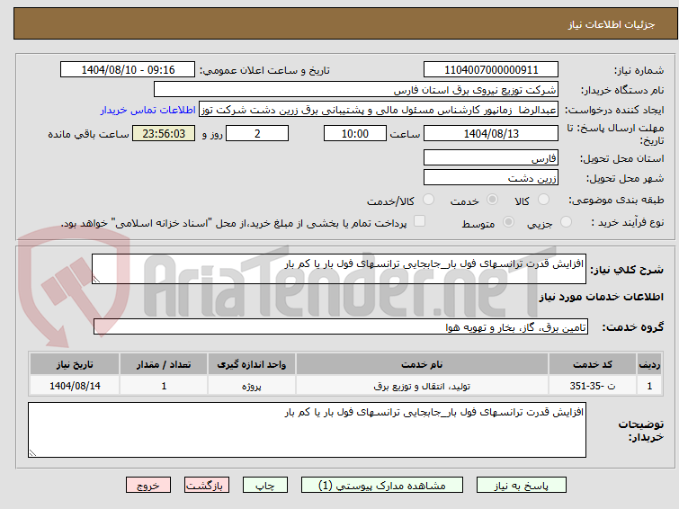Click the شماره نیاز number field
679x509 pixels.
pos(490,70)
